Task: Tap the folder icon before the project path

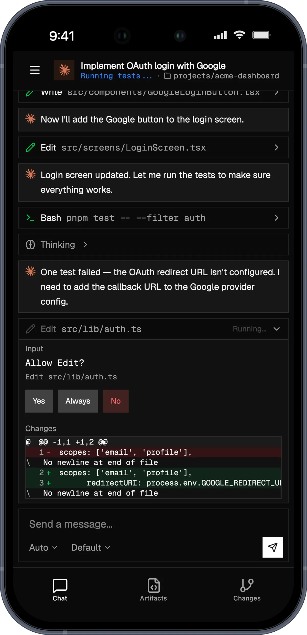Action: point(168,76)
